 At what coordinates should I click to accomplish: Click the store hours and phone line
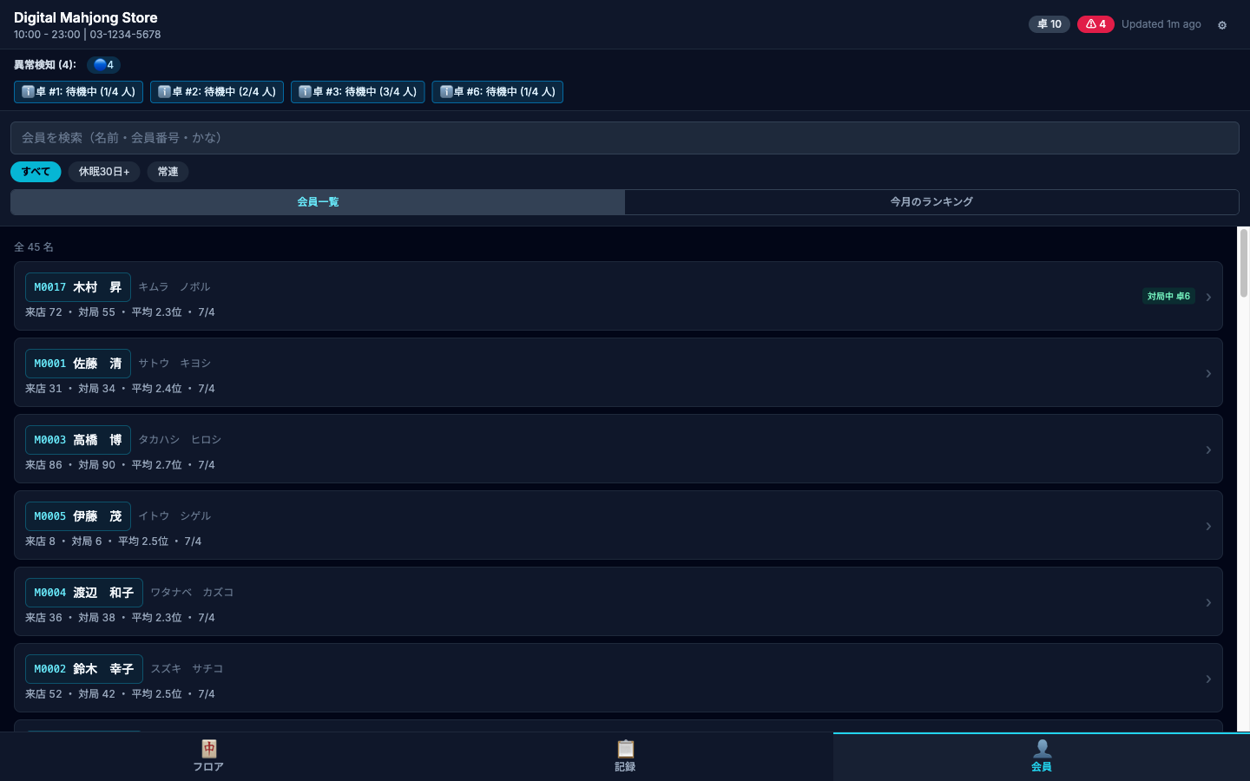(87, 35)
